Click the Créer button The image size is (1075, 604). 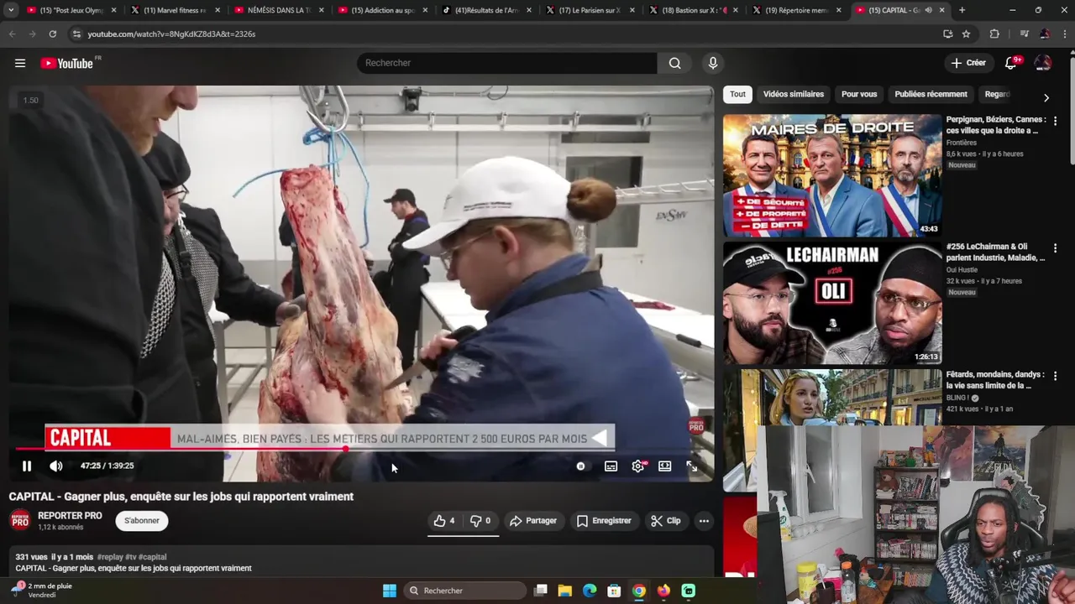(x=968, y=63)
